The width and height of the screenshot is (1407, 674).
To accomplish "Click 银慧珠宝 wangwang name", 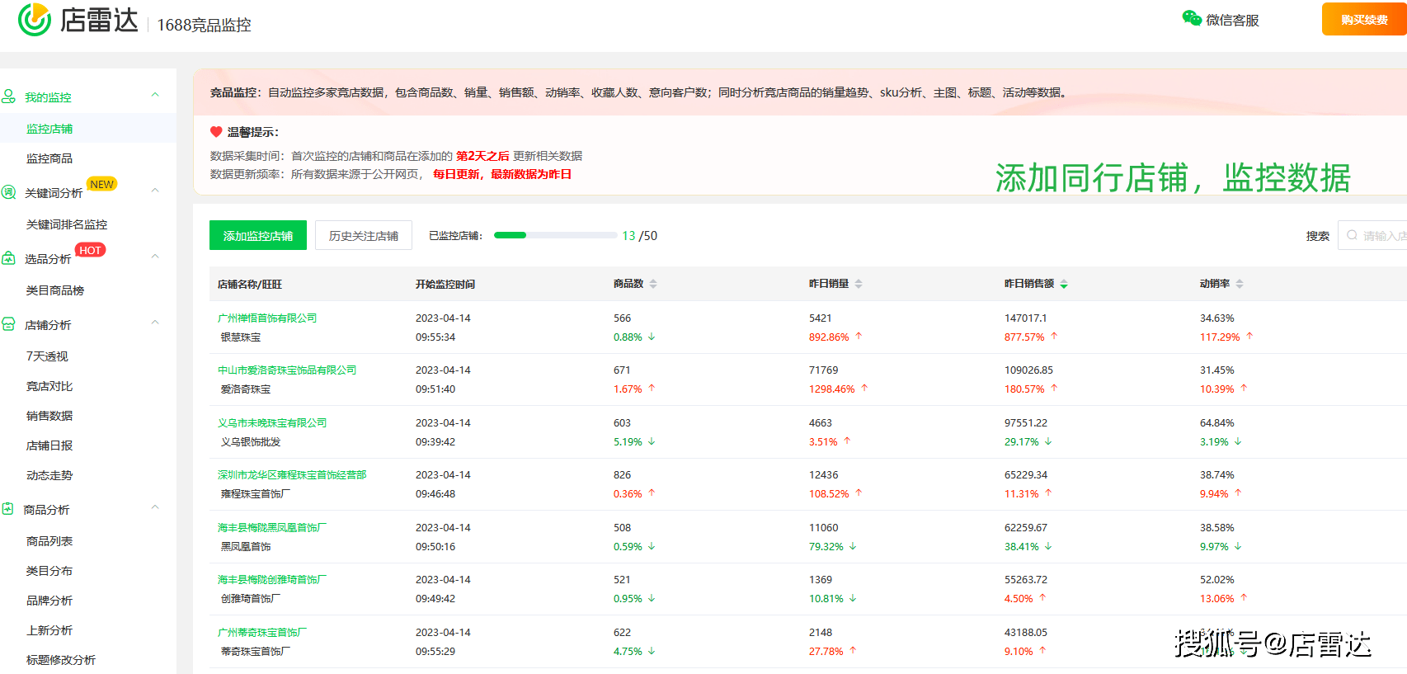I will click(x=241, y=337).
